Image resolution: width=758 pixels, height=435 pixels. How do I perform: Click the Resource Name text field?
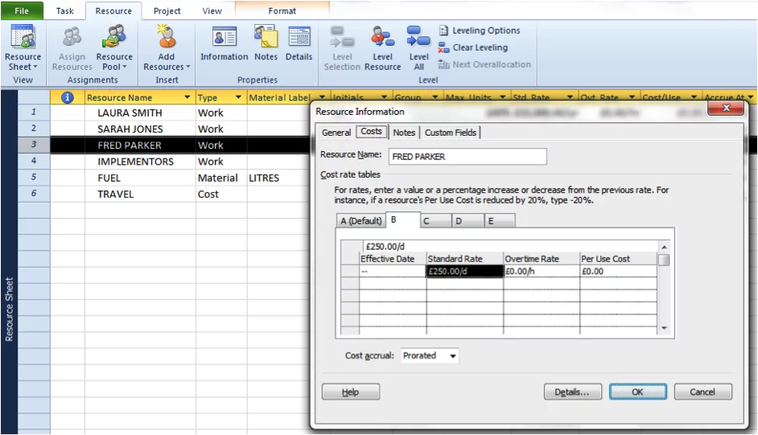tap(467, 157)
